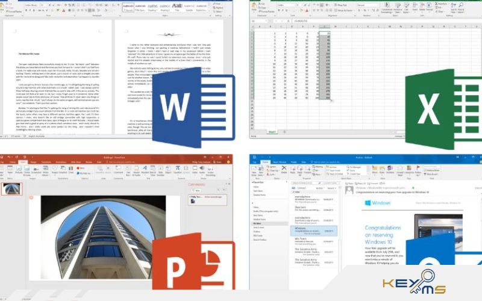Click Sent Items under Outlook Favorites
The image size is (482, 301).
pos(258,191)
